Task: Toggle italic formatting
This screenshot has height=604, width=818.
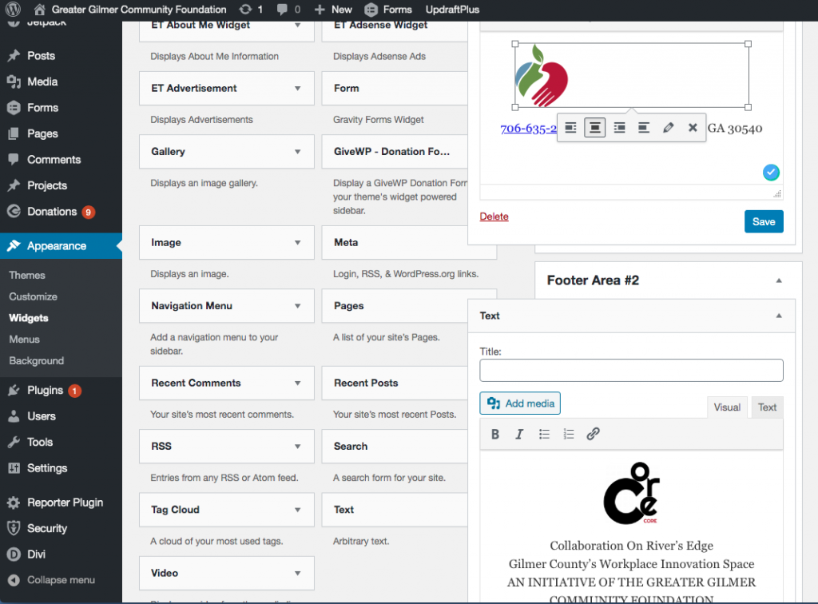Action: tap(519, 434)
